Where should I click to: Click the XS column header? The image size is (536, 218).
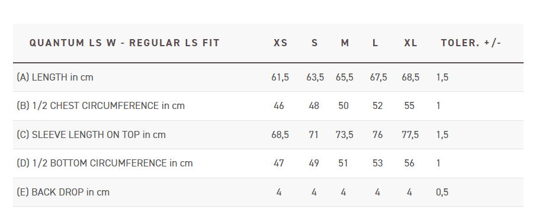[x=280, y=43]
